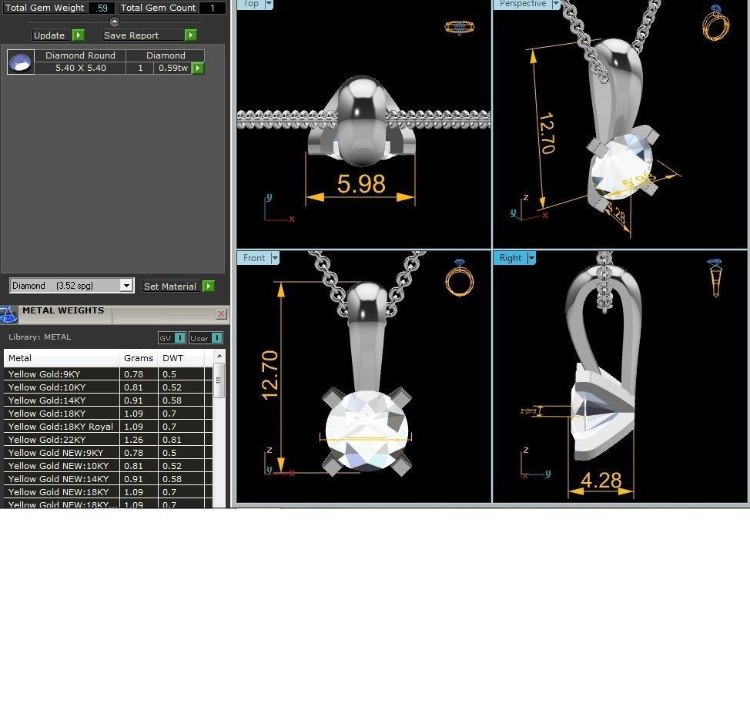Select the Yellow Gold:18KY Royal row
Screen dimensions: 750x707
click(108, 426)
